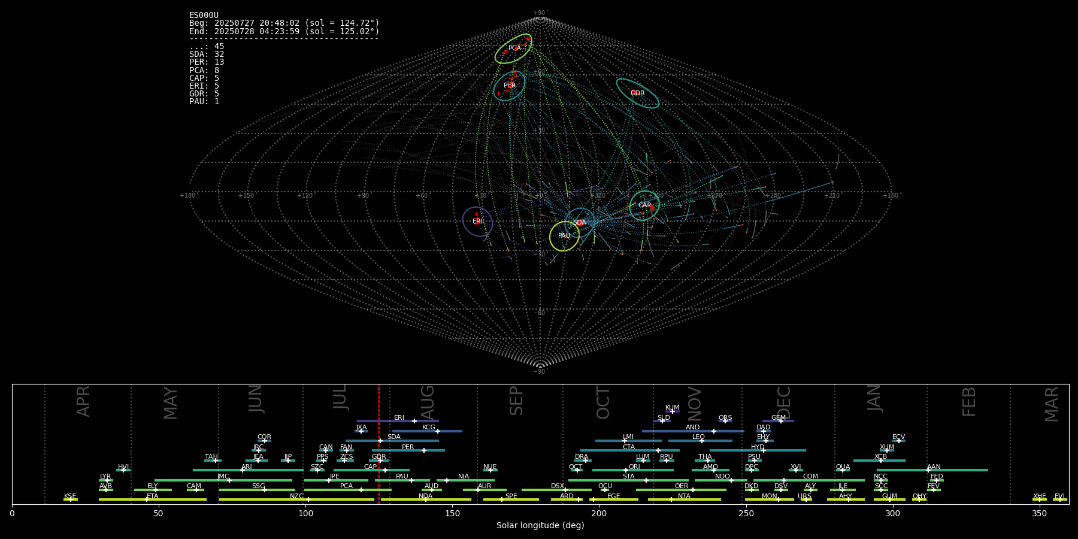Viewport: 1078px width, 539px height.
Task: Select the ORI shower bar in the timeline
Action: point(633,470)
